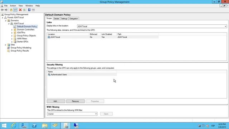Select WMI Filters in tree
Viewport: 229px width, 129px height.
point(22,39)
